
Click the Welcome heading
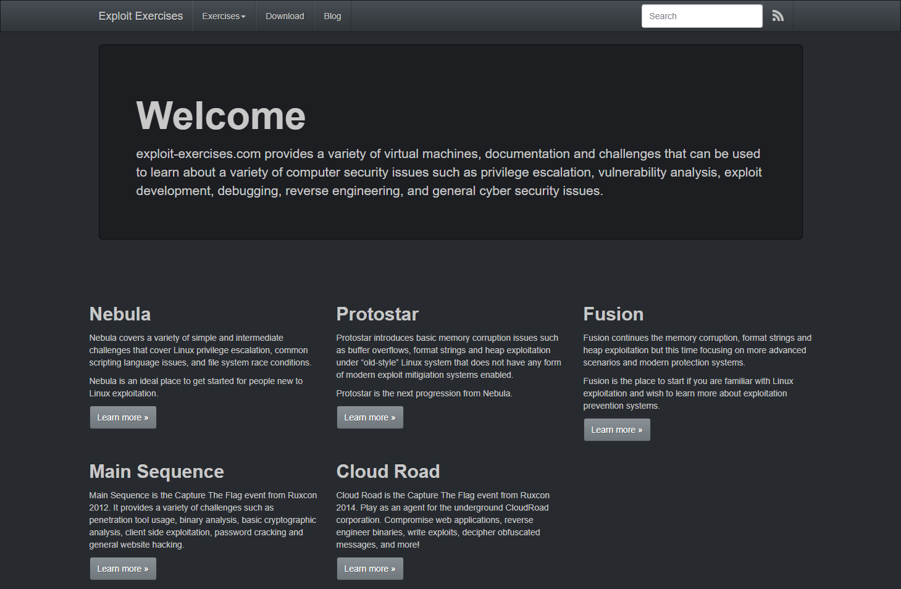tap(221, 115)
